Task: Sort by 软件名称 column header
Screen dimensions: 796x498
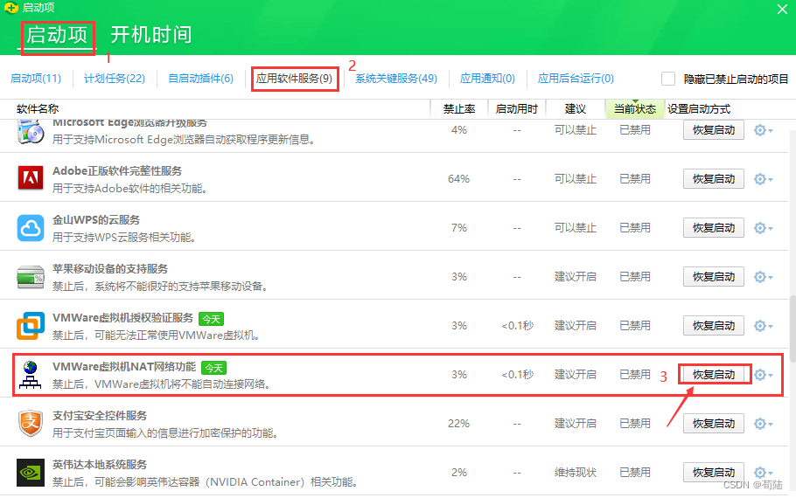Action: [x=38, y=109]
